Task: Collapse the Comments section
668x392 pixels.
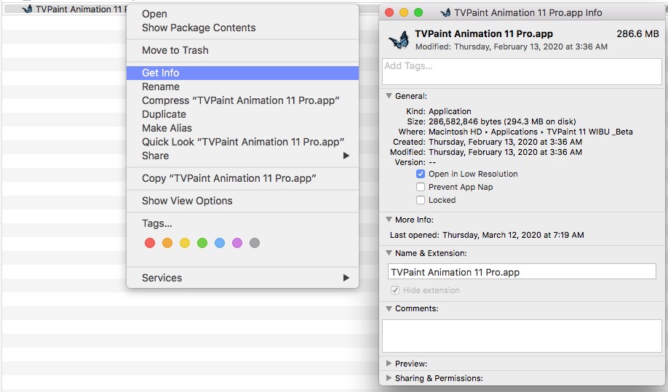Action: coord(389,308)
